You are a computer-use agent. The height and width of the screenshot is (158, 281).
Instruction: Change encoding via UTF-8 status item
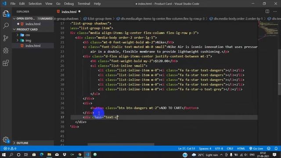click(x=219, y=148)
